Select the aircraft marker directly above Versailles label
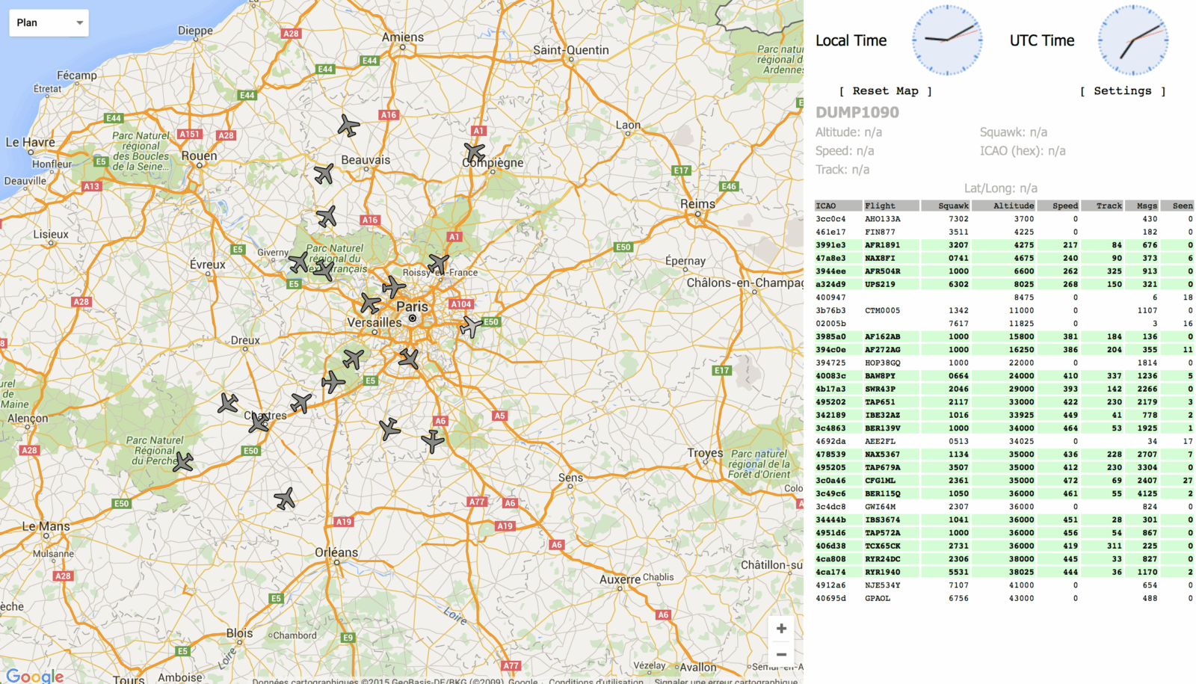1196x684 pixels. [370, 304]
